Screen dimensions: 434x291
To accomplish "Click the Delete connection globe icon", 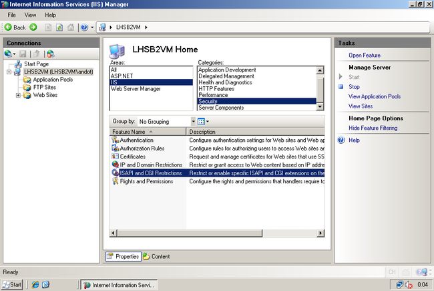I will tap(50, 54).
